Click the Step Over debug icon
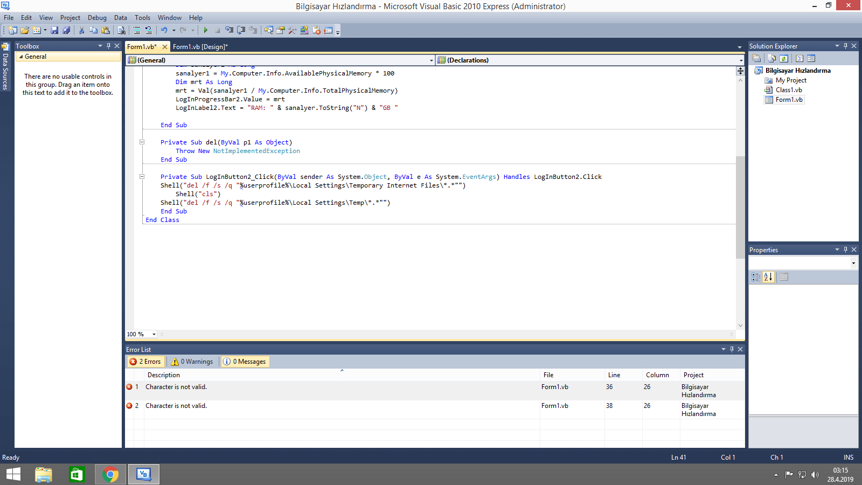The width and height of the screenshot is (862, 485). 241,30
